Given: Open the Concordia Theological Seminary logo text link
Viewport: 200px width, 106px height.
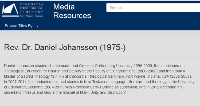Looking at the screenshot, I should [32, 8].
